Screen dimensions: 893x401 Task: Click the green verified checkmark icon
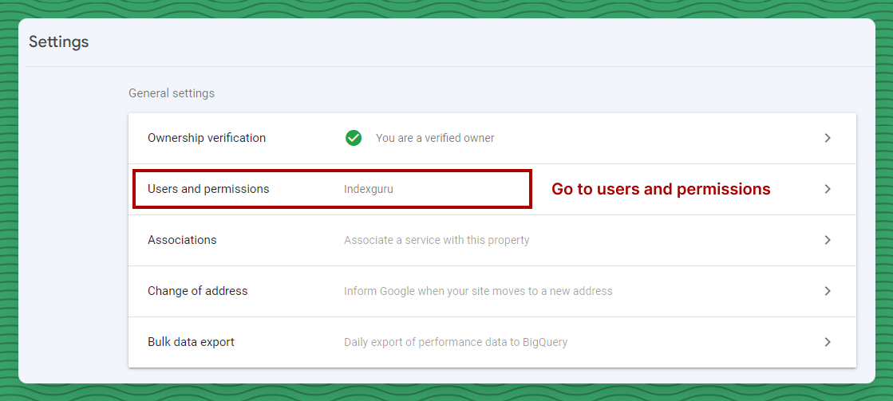[354, 138]
